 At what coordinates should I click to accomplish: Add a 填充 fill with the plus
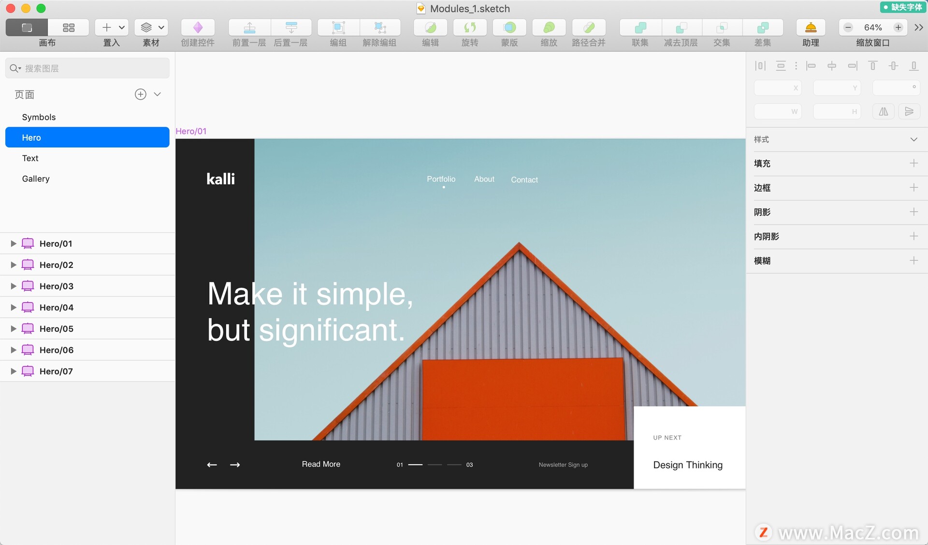(x=913, y=163)
